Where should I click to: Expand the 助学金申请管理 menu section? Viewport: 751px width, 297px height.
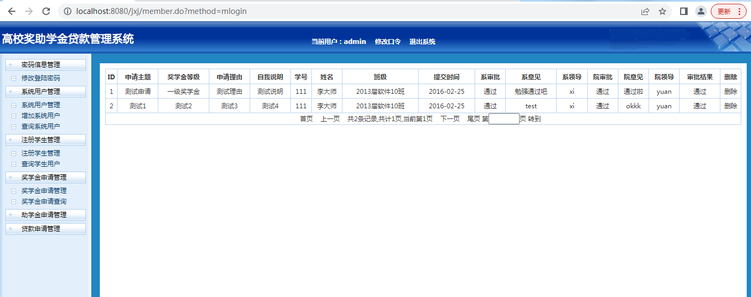pyautogui.click(x=45, y=215)
